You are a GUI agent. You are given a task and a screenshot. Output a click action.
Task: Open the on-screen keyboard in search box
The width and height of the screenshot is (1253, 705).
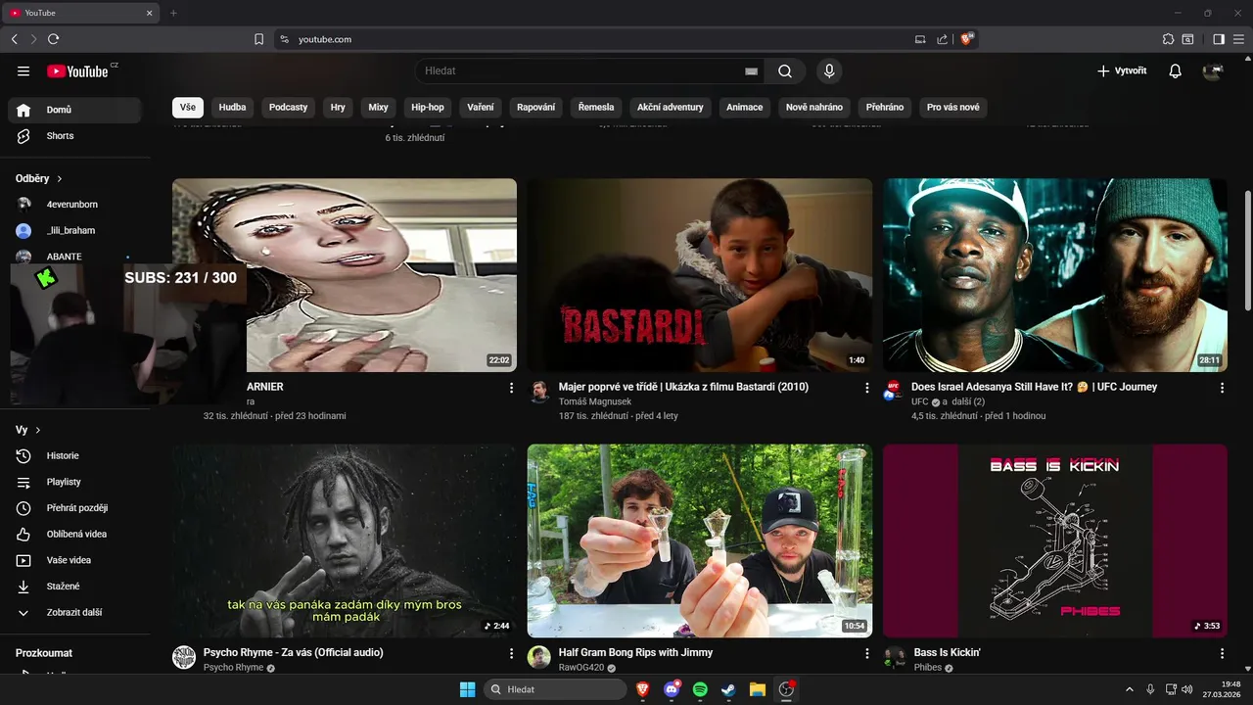[x=751, y=71]
